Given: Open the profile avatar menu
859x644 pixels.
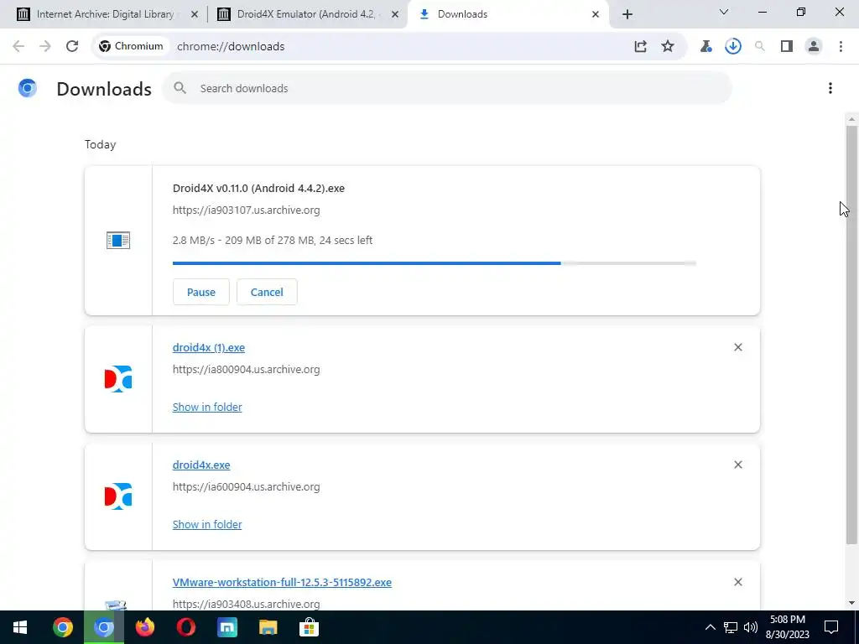Looking at the screenshot, I should (x=814, y=47).
